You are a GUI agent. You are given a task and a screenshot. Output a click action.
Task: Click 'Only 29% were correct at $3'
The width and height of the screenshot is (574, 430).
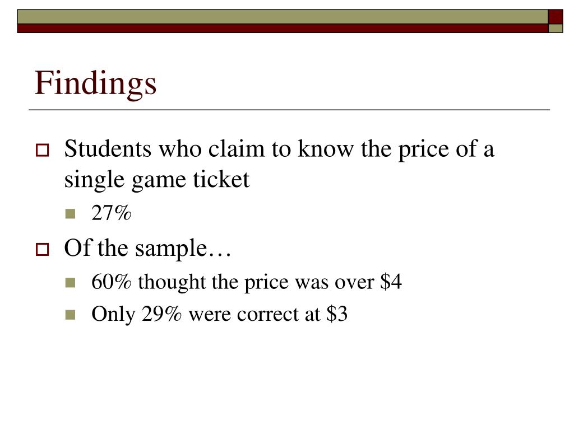point(219,315)
